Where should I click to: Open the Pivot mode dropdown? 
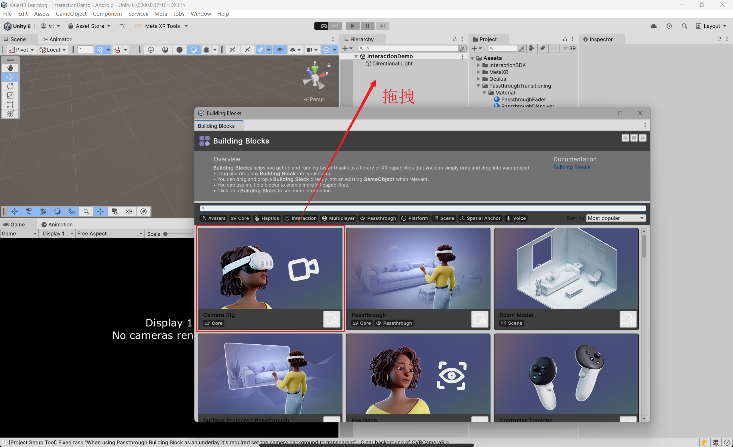21,50
